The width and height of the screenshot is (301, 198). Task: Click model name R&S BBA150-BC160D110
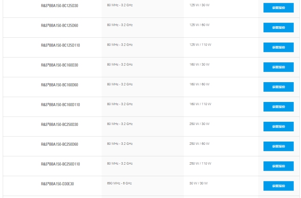click(x=60, y=105)
